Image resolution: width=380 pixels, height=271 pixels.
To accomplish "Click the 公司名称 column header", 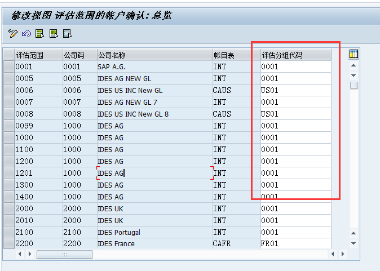I will pyautogui.click(x=154, y=55).
